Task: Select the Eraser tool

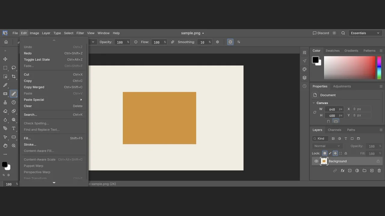Action: pyautogui.click(x=5, y=111)
